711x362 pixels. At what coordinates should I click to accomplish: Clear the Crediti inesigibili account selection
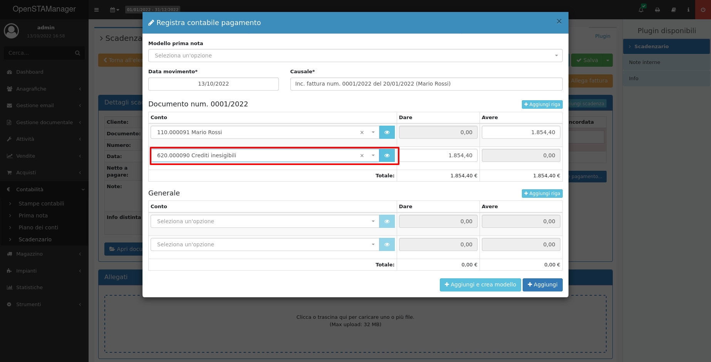pyautogui.click(x=362, y=155)
